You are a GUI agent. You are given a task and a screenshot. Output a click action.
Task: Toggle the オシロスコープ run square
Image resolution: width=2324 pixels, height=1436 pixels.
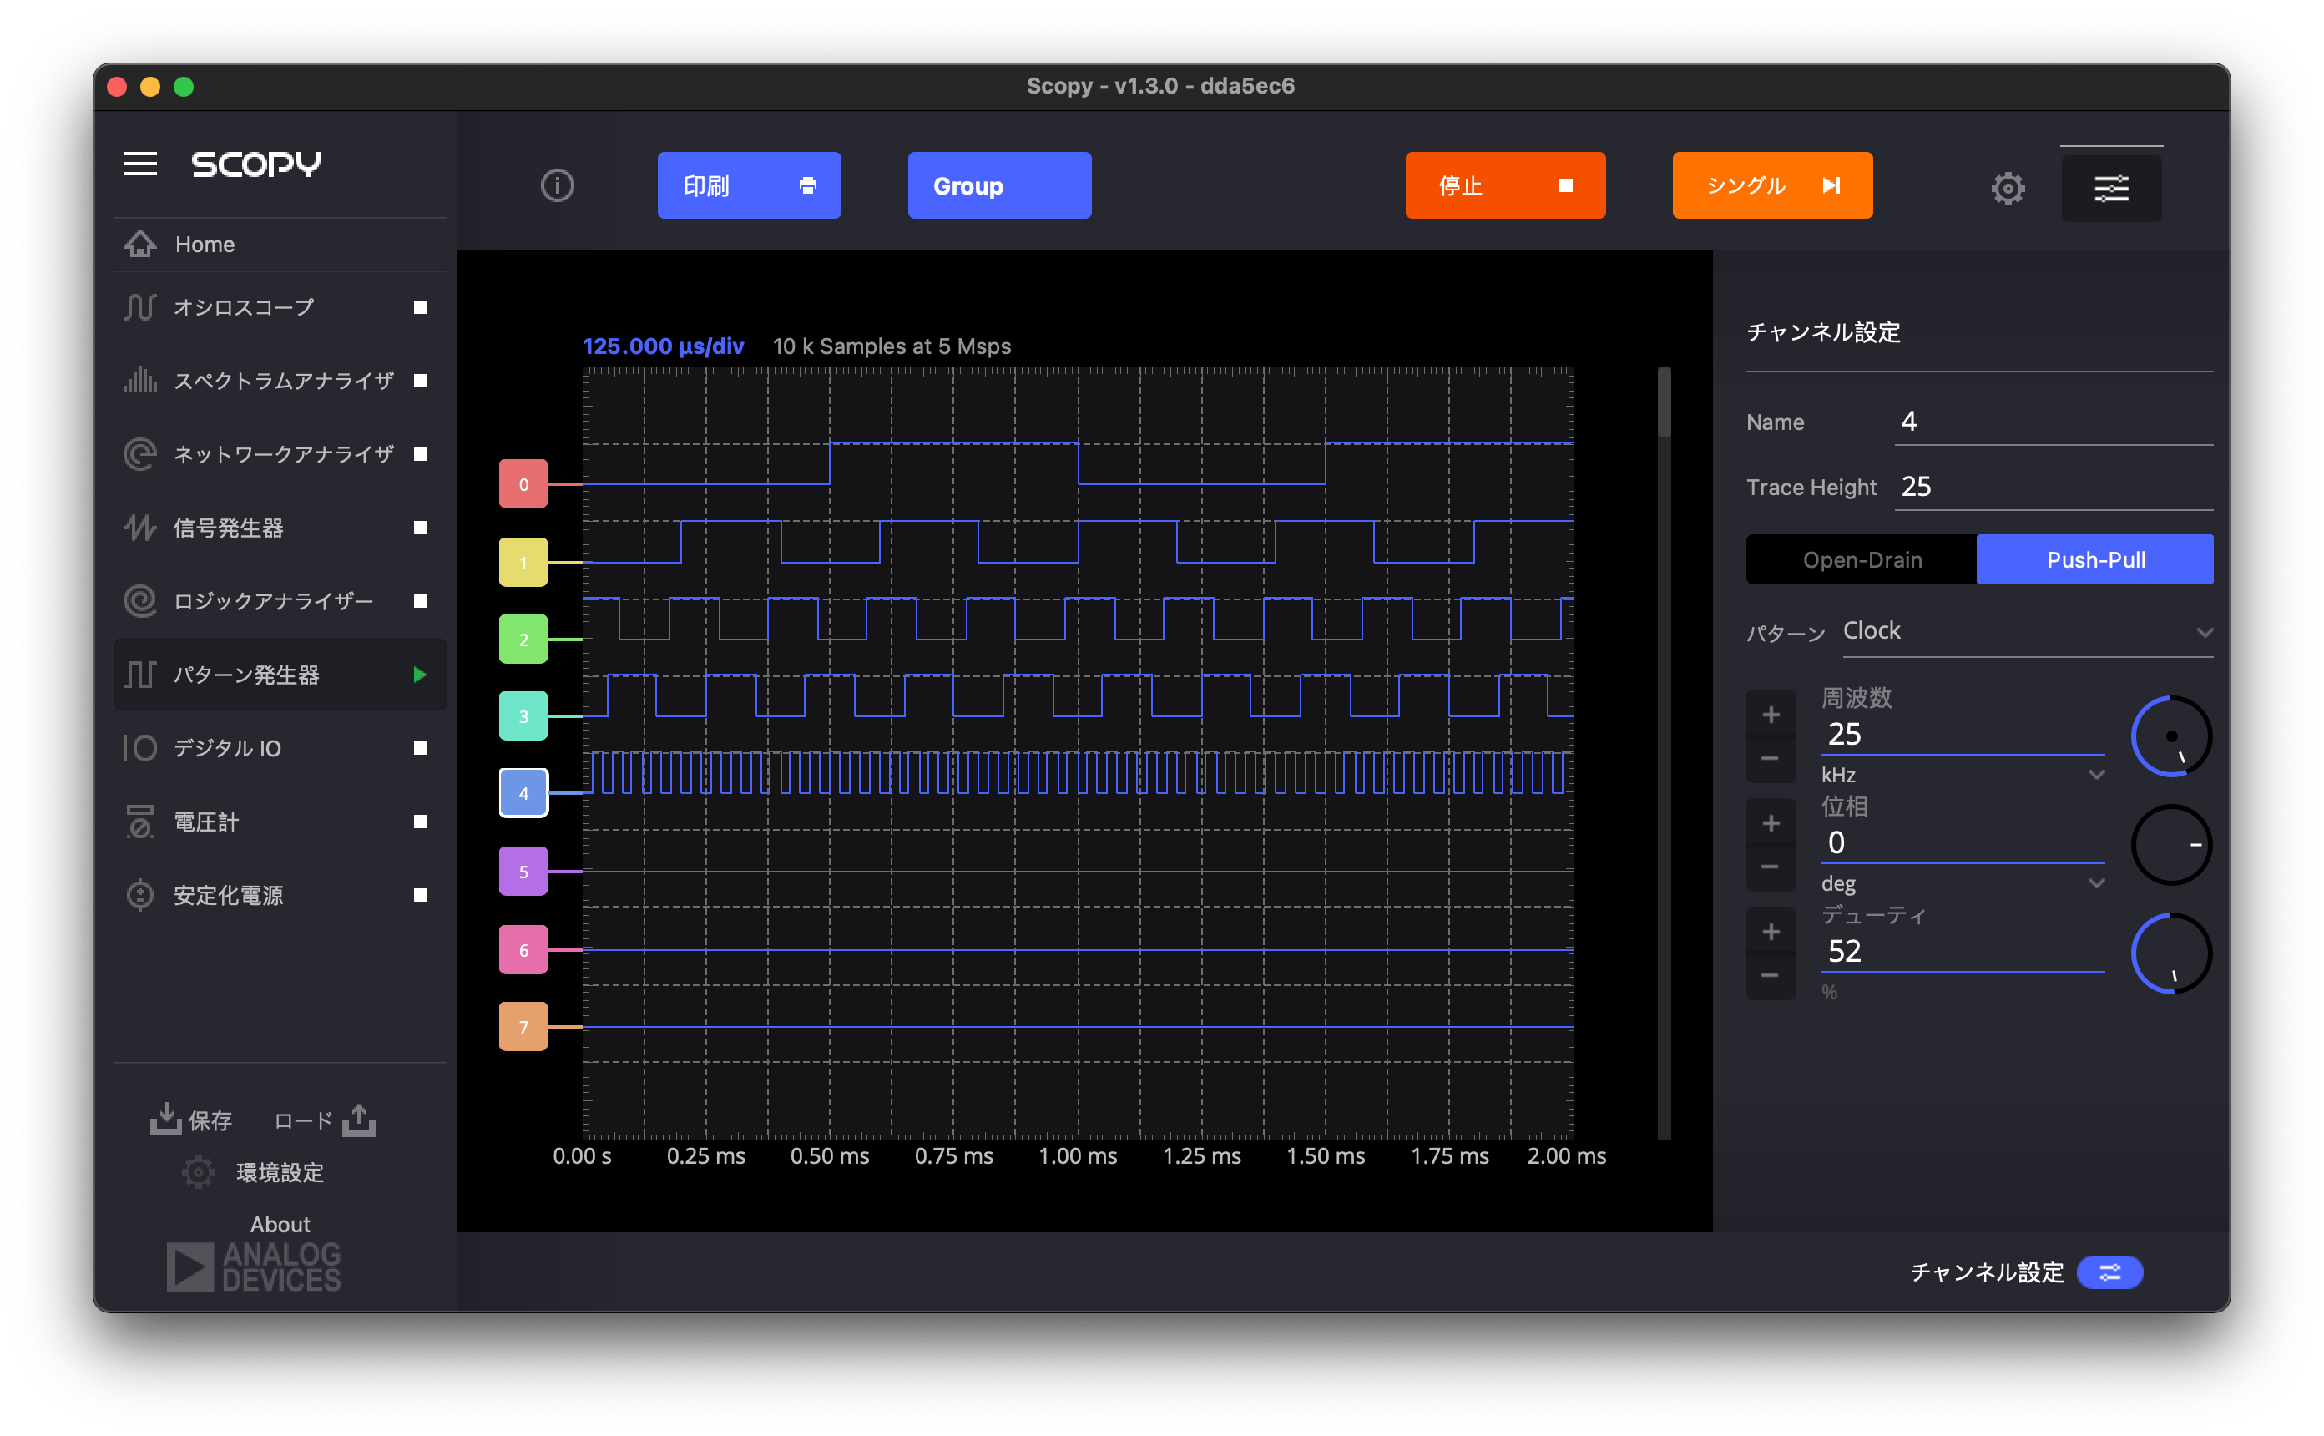click(421, 306)
